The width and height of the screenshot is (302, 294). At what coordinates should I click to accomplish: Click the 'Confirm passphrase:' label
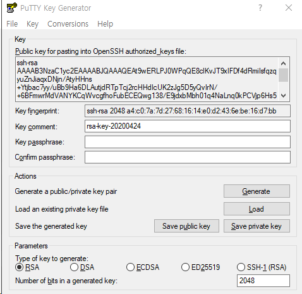45,157
